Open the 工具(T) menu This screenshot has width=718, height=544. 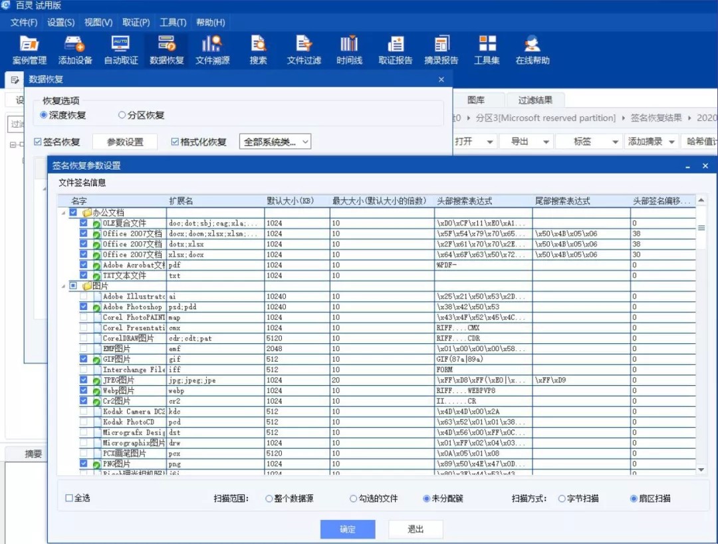click(x=173, y=23)
